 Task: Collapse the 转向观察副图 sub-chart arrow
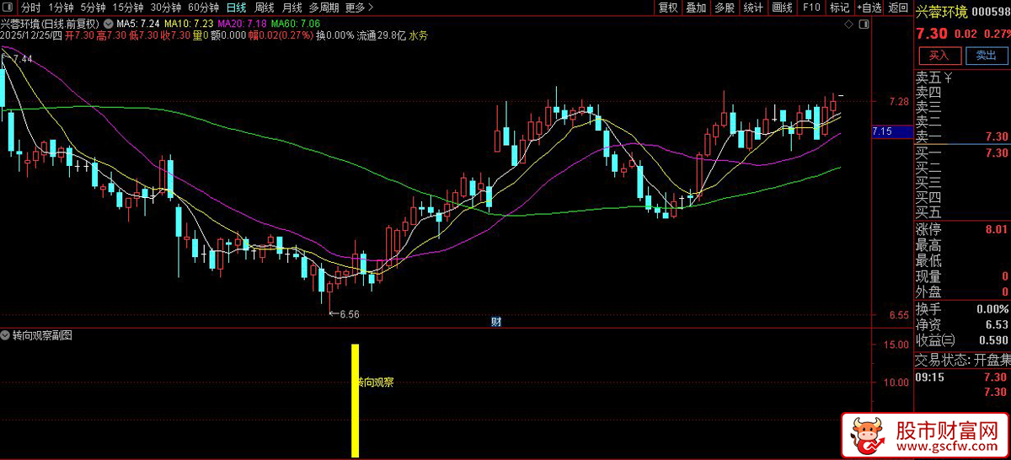6,335
